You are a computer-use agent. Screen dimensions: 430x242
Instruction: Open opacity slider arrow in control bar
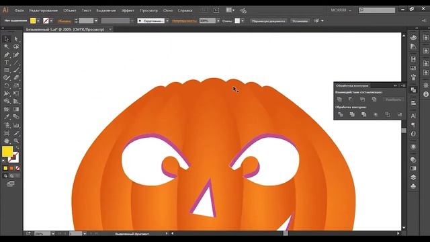(218, 21)
